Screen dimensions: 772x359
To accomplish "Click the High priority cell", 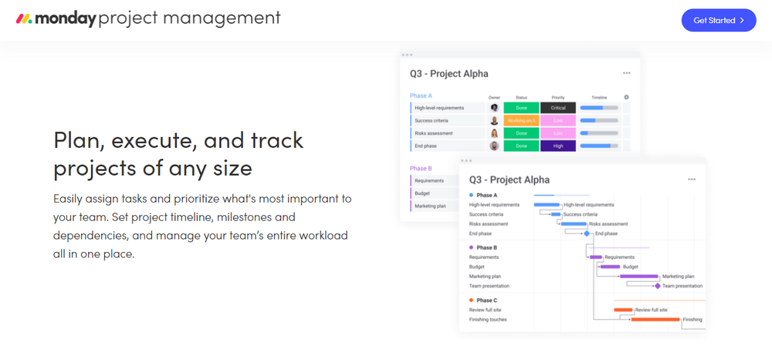I will tap(558, 146).
